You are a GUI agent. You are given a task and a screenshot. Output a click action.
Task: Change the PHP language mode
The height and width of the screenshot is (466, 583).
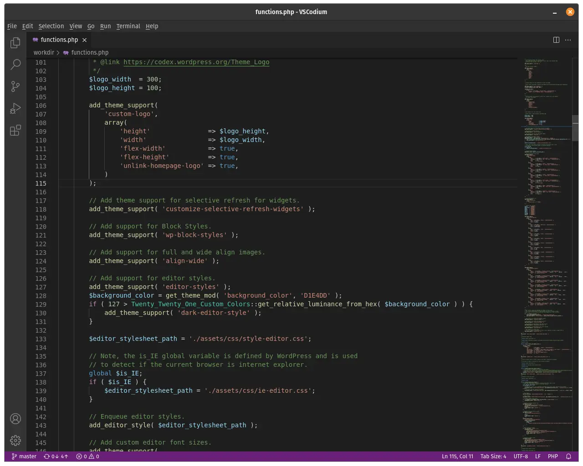(x=553, y=456)
